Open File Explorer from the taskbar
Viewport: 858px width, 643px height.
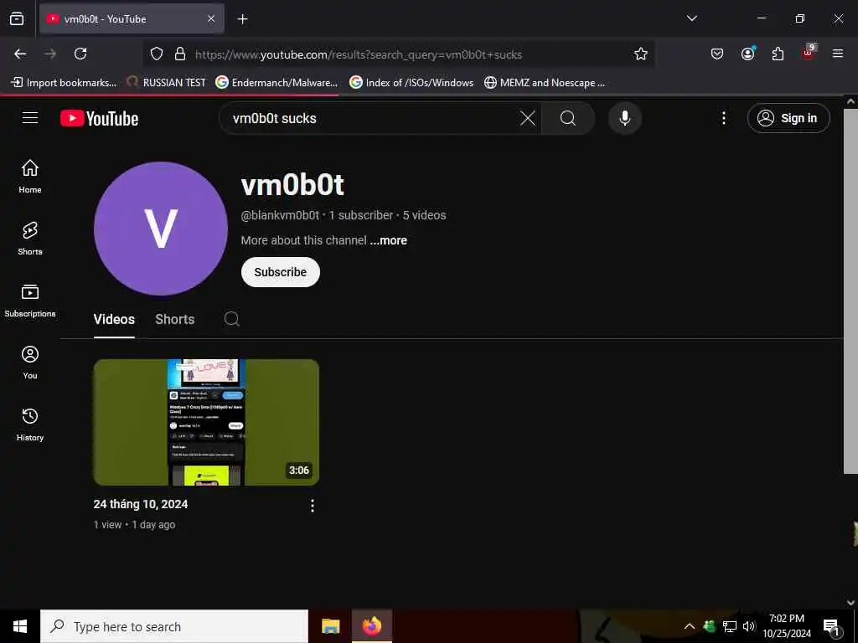(x=330, y=626)
